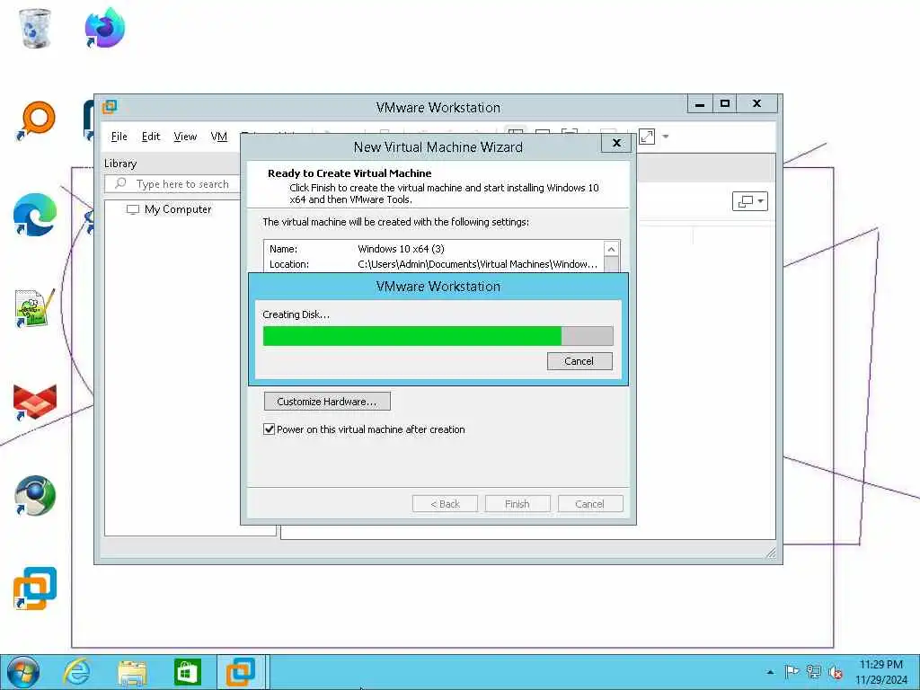Launch the VMware Workstation desktop shortcut
The image size is (920, 690).
pyautogui.click(x=35, y=588)
